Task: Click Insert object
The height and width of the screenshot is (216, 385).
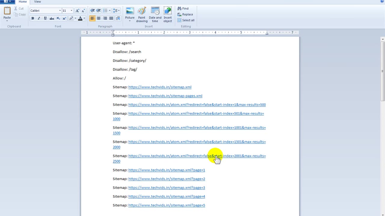Action: 168,15
